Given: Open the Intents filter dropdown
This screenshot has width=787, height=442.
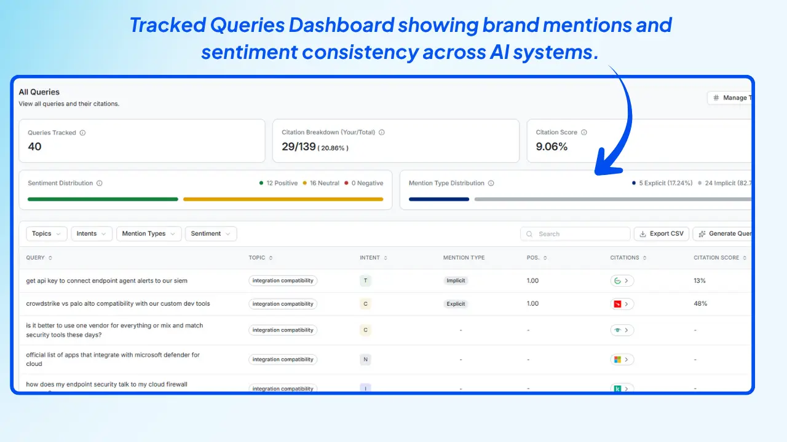Looking at the screenshot, I should (91, 233).
